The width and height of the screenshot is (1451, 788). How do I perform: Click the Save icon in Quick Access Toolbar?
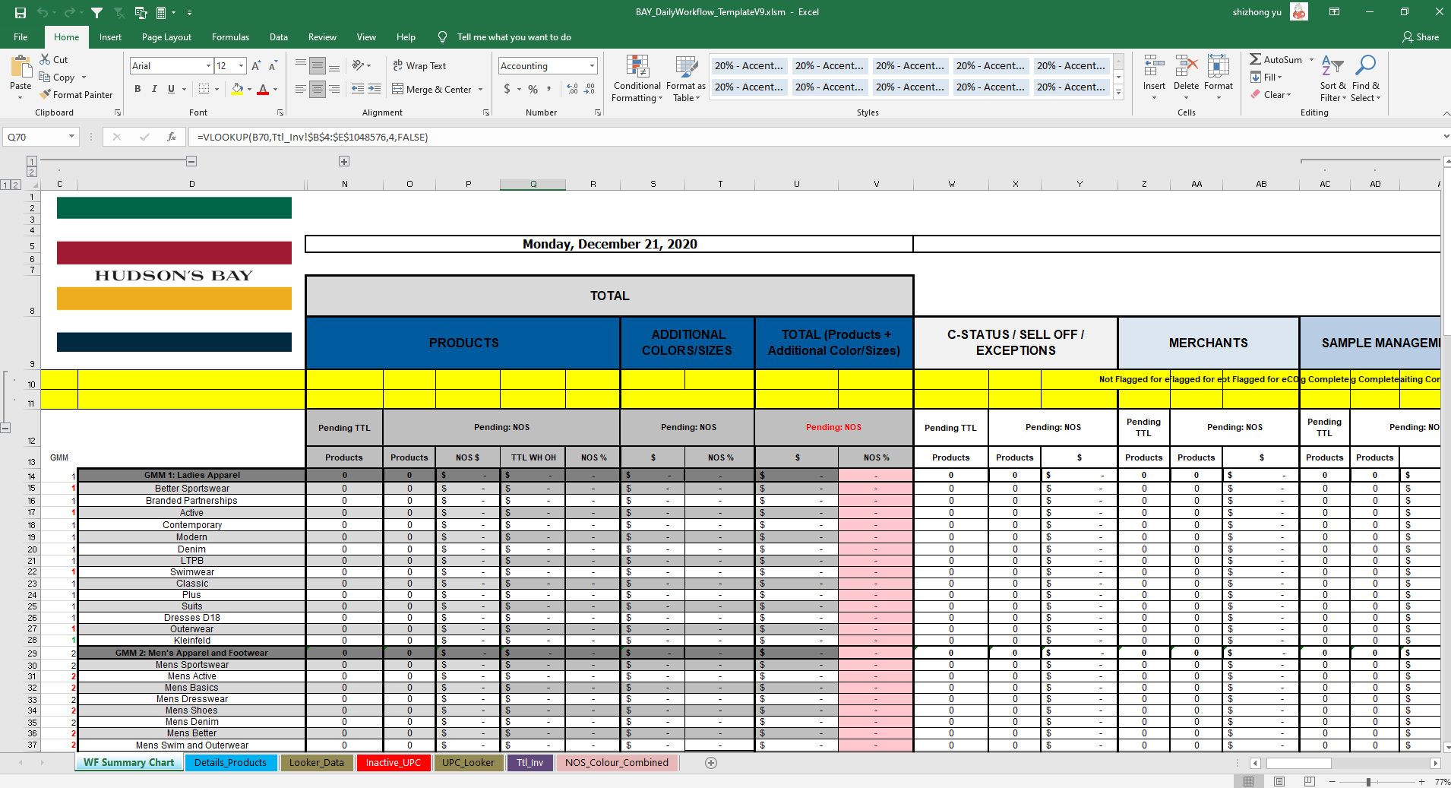click(x=21, y=12)
